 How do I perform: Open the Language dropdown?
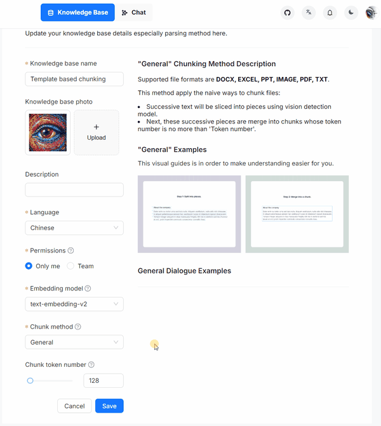[x=74, y=228]
